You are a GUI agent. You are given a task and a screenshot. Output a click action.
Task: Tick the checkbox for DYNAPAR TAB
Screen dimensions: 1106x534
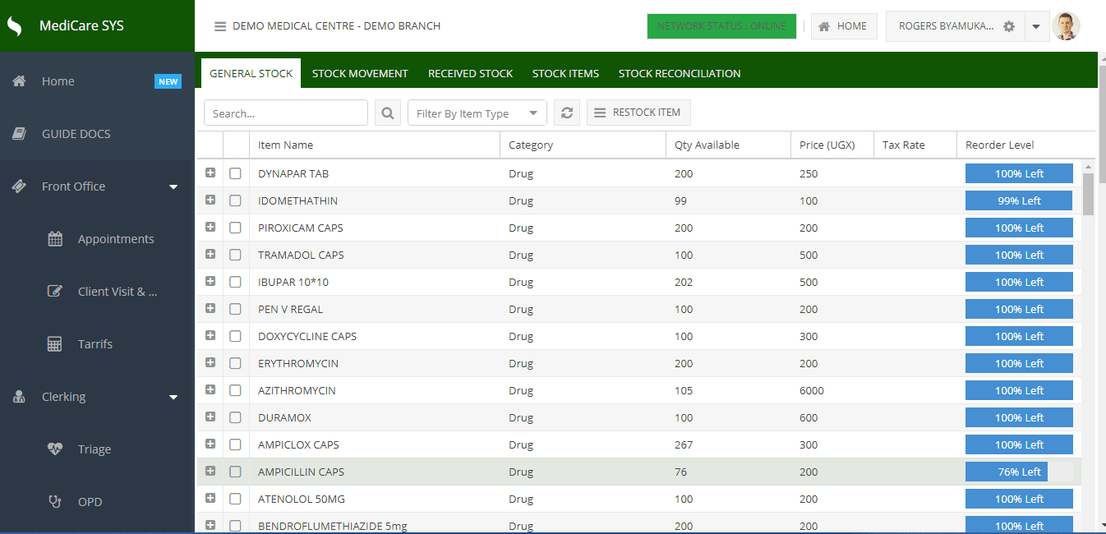click(235, 174)
